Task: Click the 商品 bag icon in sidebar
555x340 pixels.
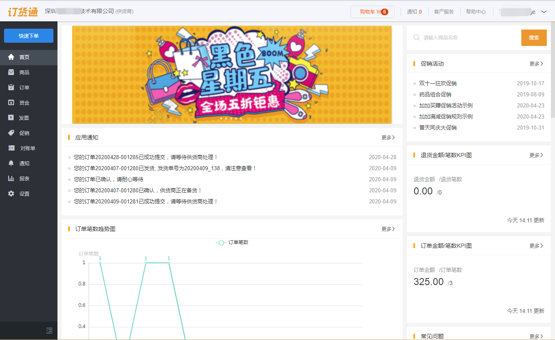Action: point(11,72)
